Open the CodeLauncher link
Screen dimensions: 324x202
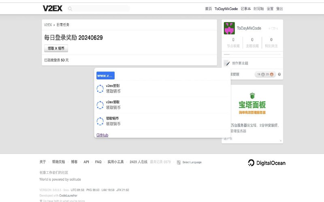click(68, 196)
